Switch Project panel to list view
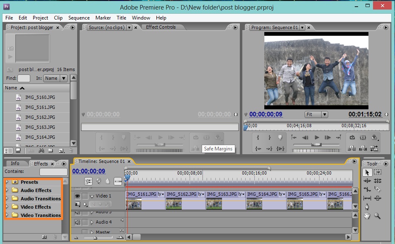The height and width of the screenshot is (244, 395). tap(9, 150)
